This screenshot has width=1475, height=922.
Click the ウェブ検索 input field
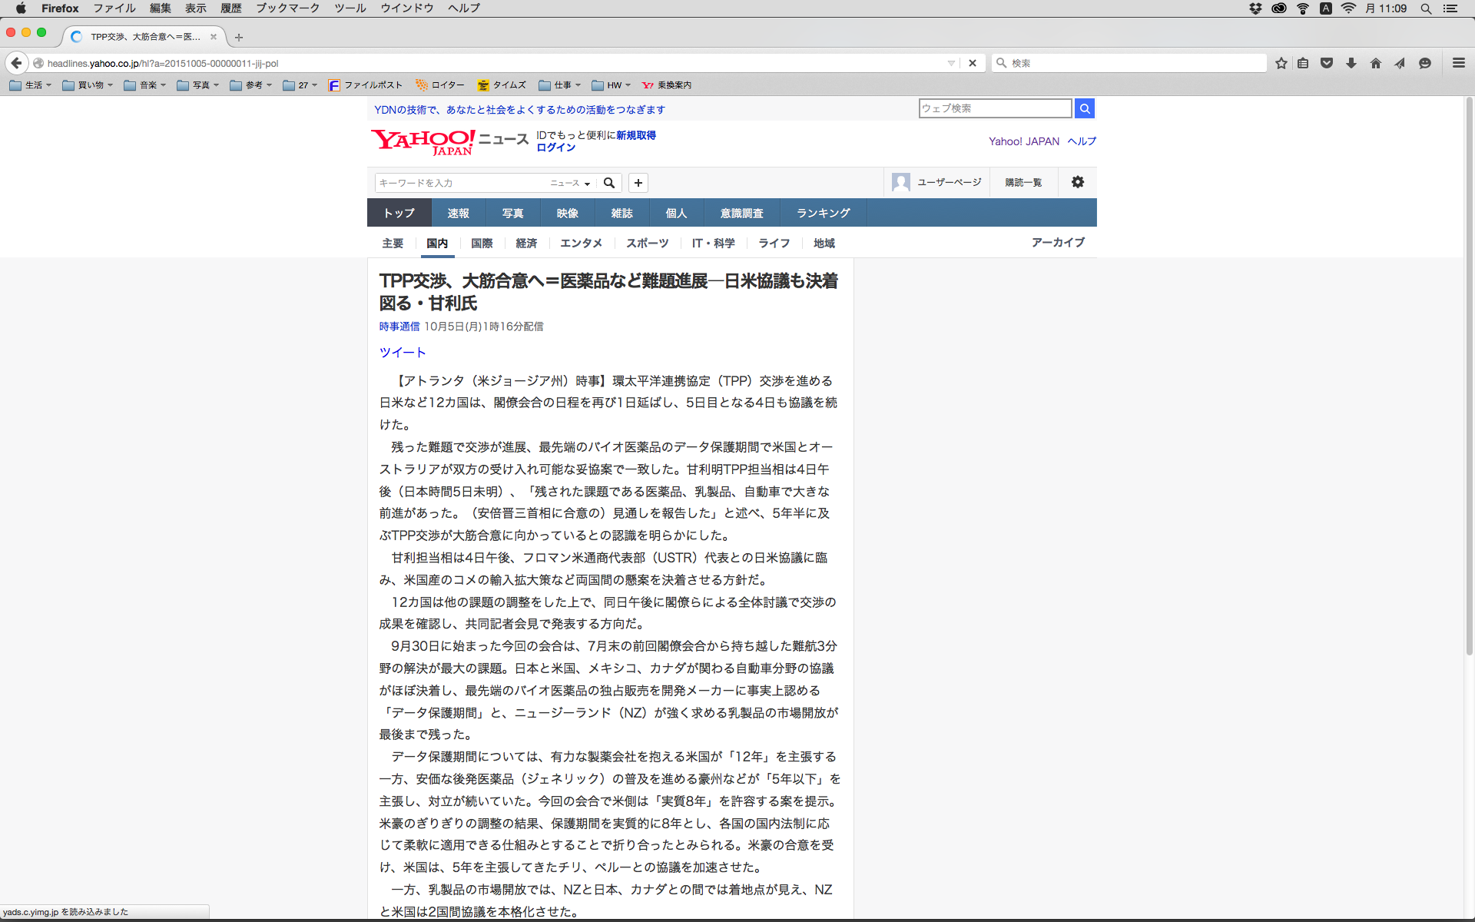pyautogui.click(x=995, y=108)
